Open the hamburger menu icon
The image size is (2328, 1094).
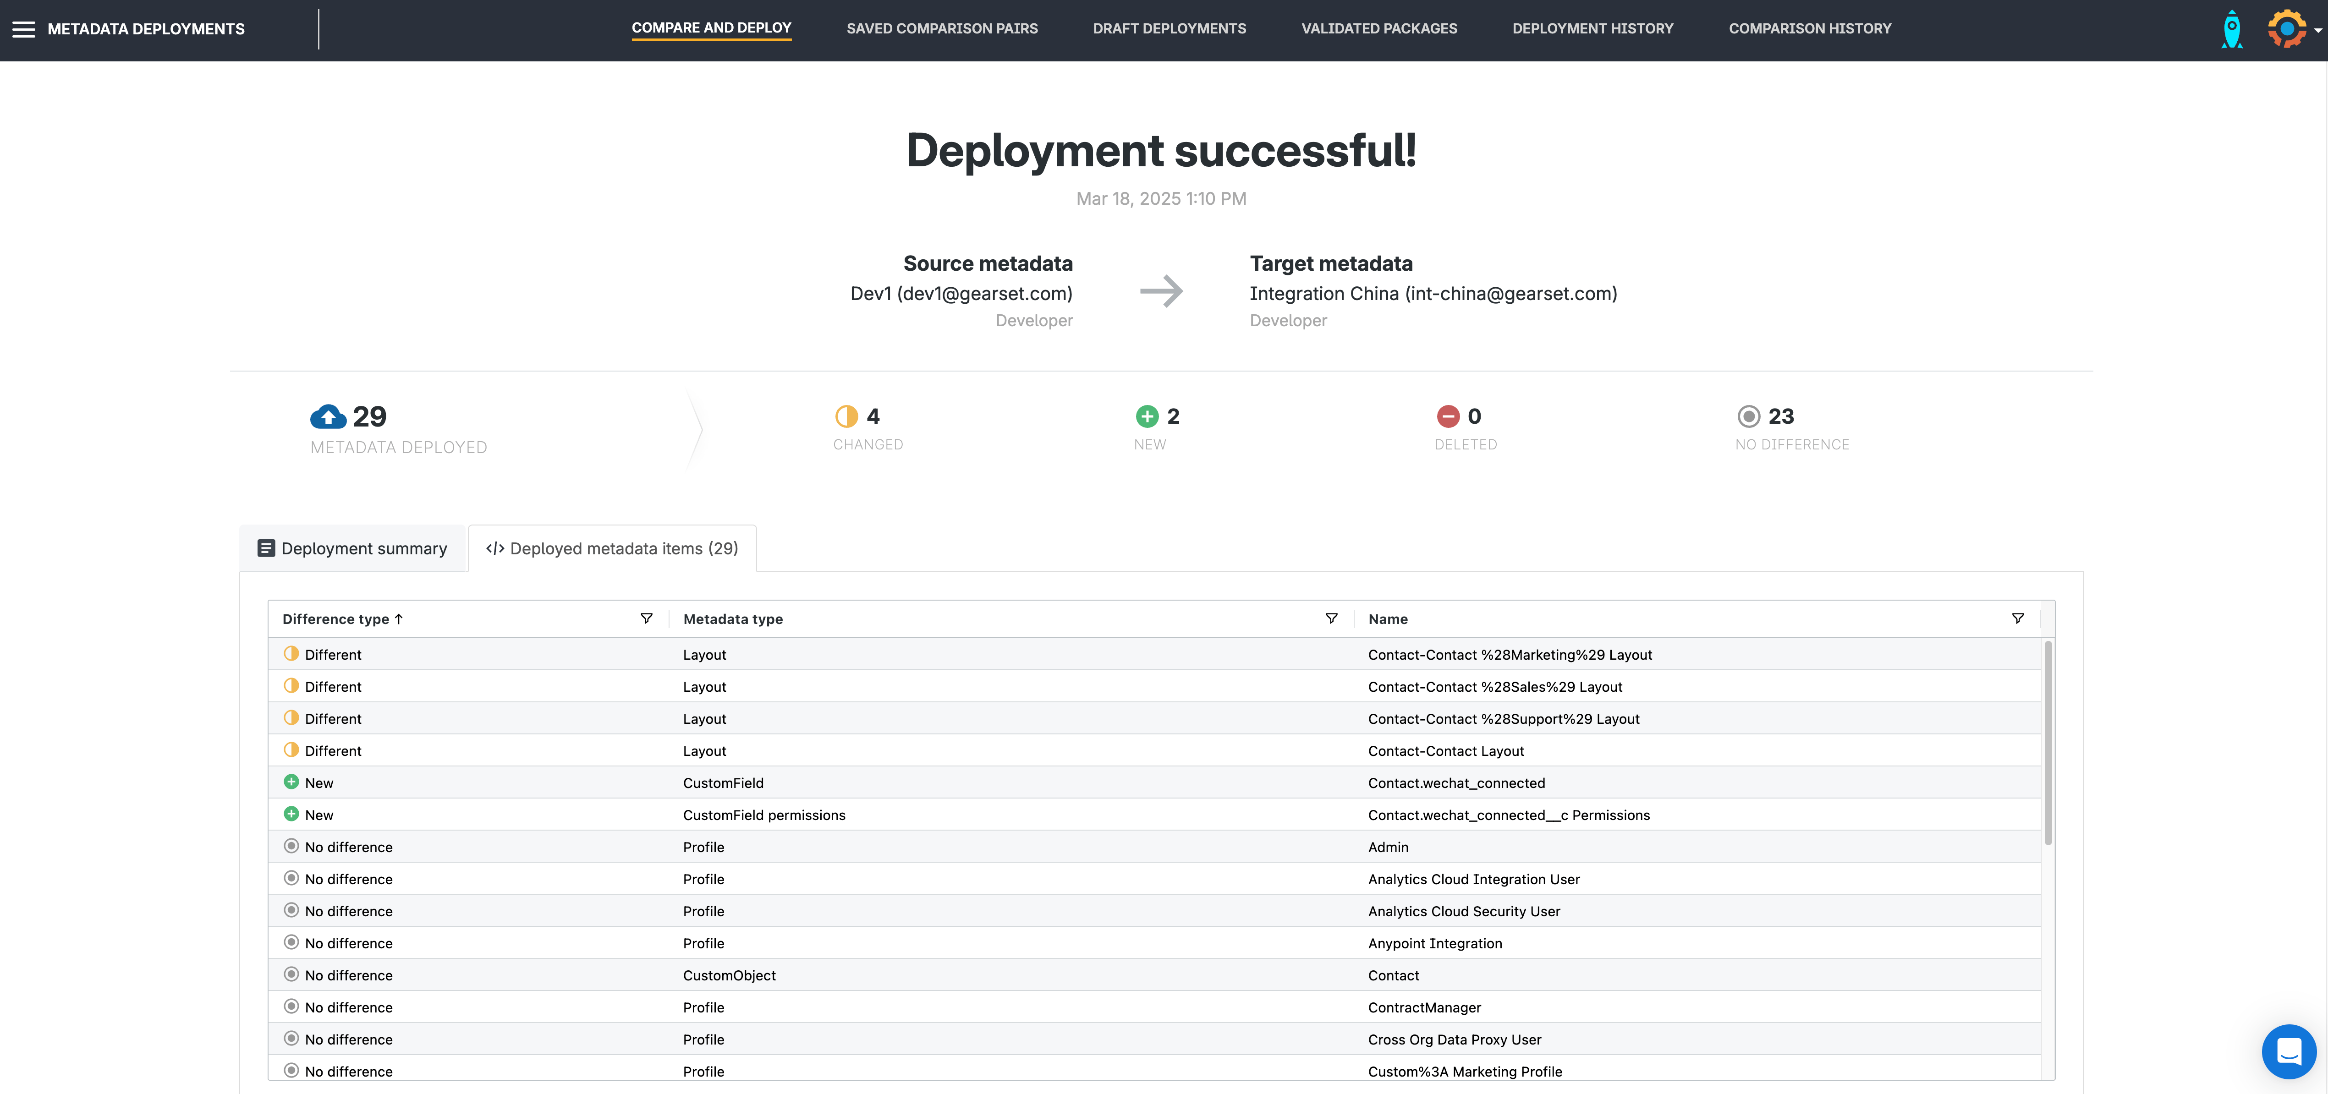(23, 29)
